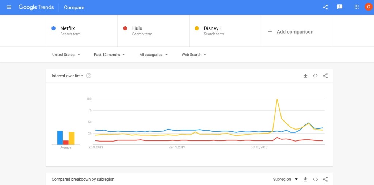Embed the subregion breakdown chart
The height and width of the screenshot is (185, 374).
click(315, 179)
